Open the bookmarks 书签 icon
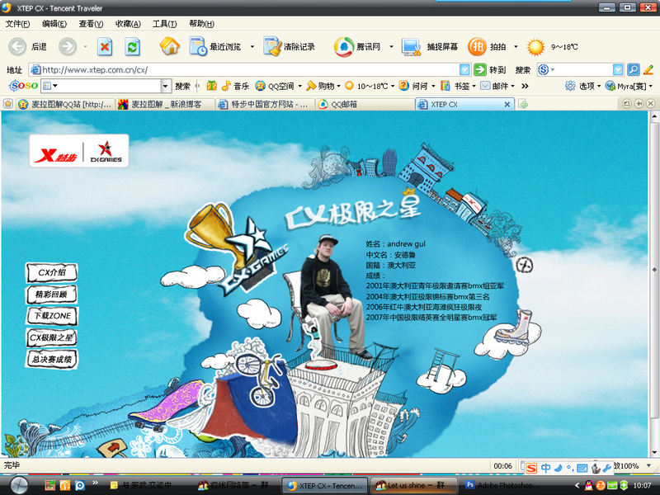The width and height of the screenshot is (660, 495). [445, 86]
